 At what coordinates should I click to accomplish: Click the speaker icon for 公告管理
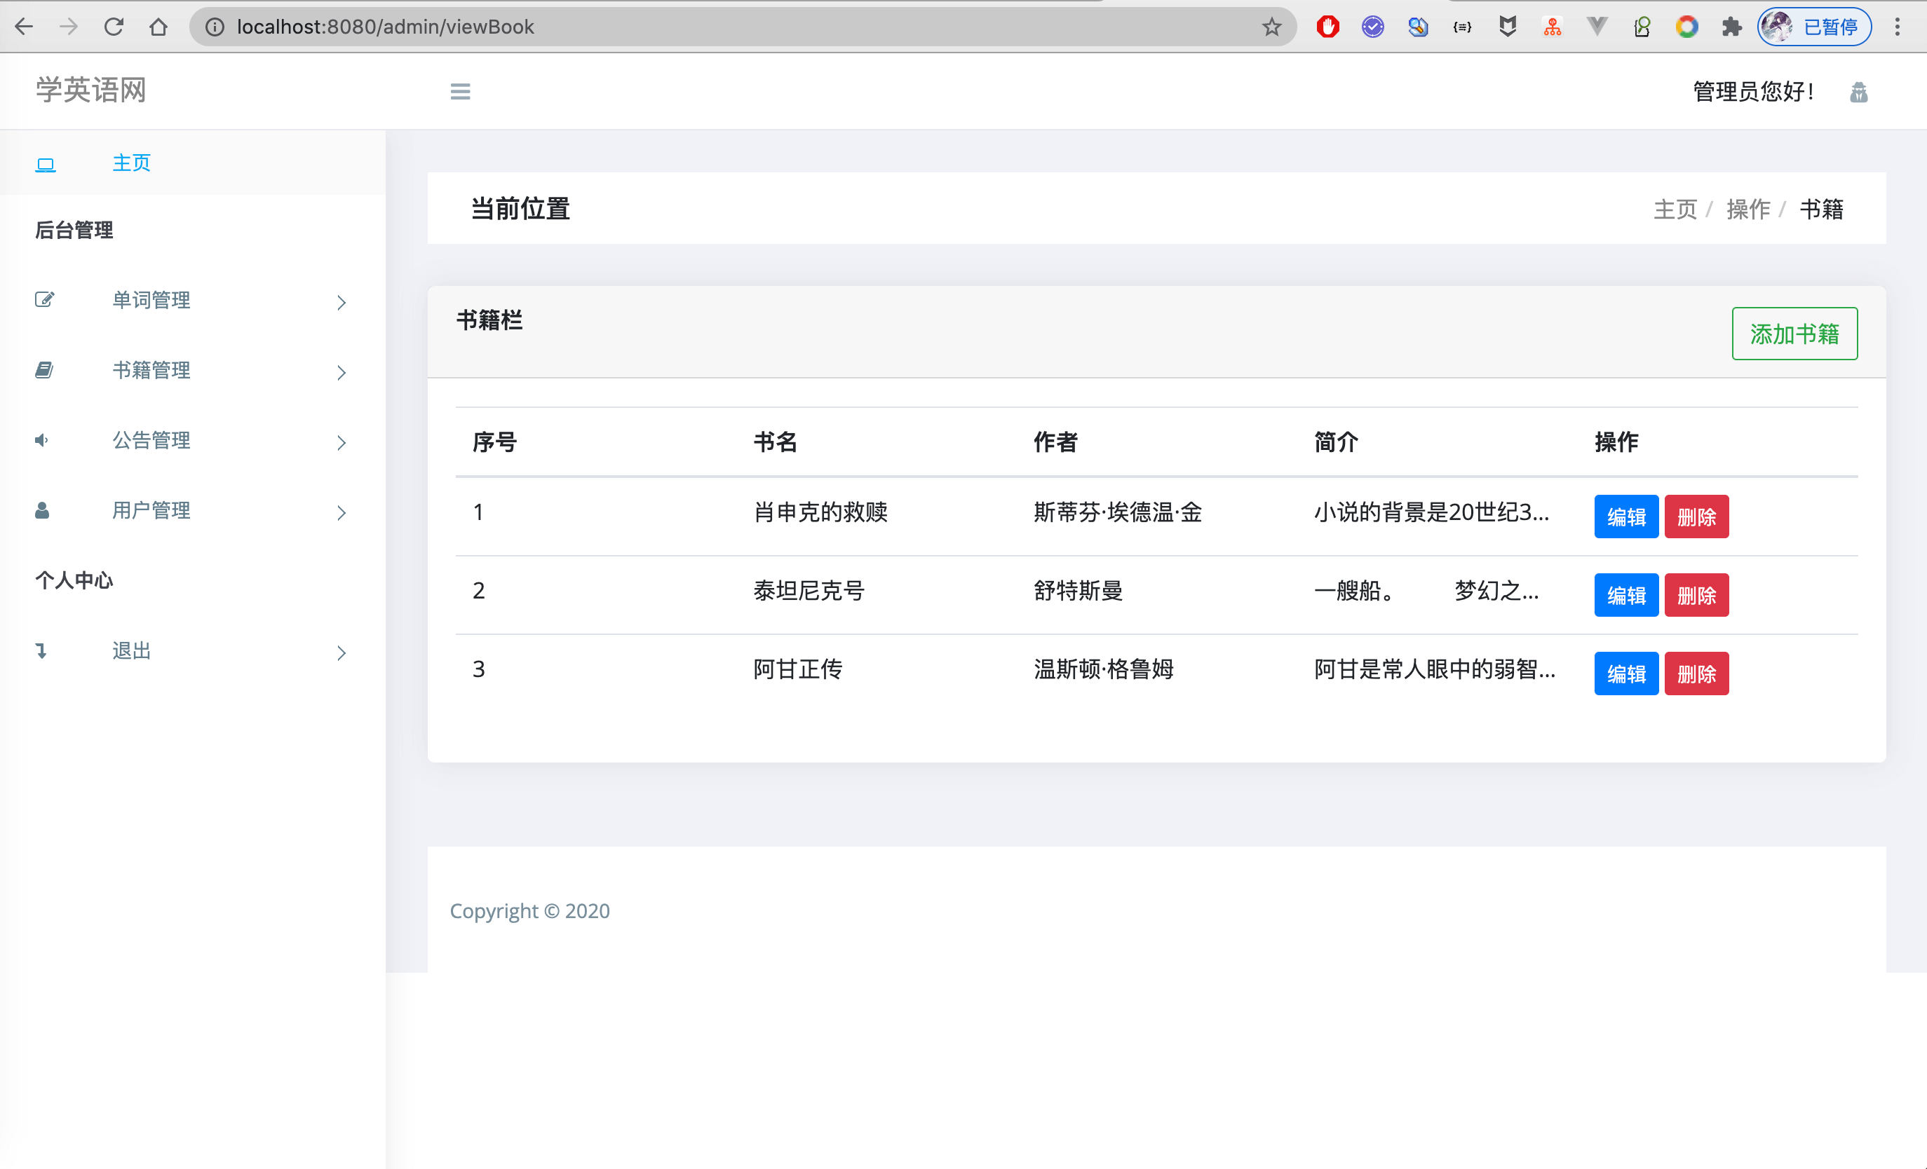click(42, 441)
